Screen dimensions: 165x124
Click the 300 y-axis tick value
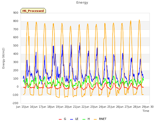click(16, 62)
